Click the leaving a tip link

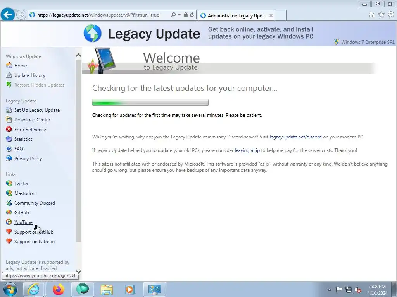click(247, 150)
